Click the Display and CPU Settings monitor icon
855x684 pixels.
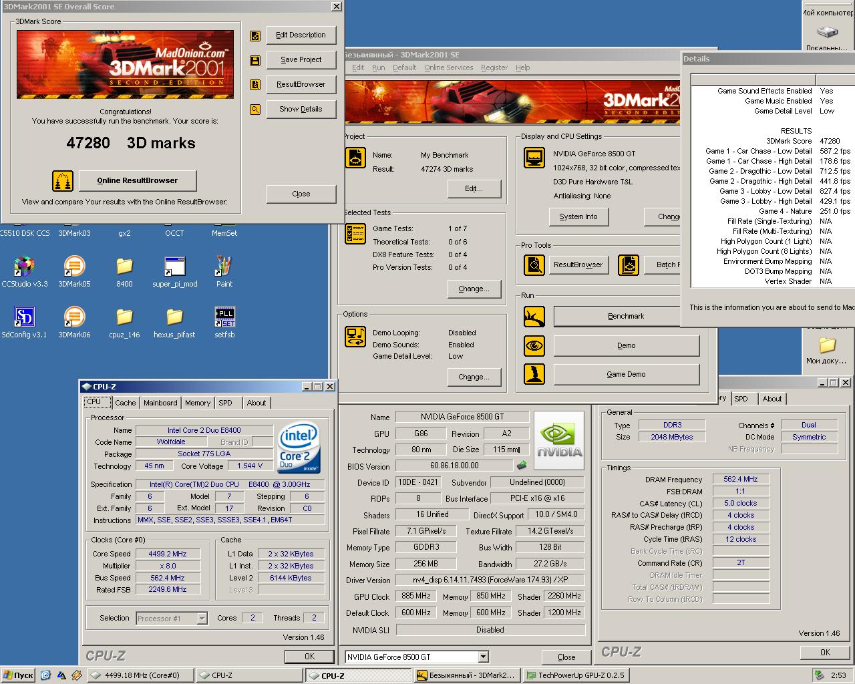pyautogui.click(x=535, y=158)
